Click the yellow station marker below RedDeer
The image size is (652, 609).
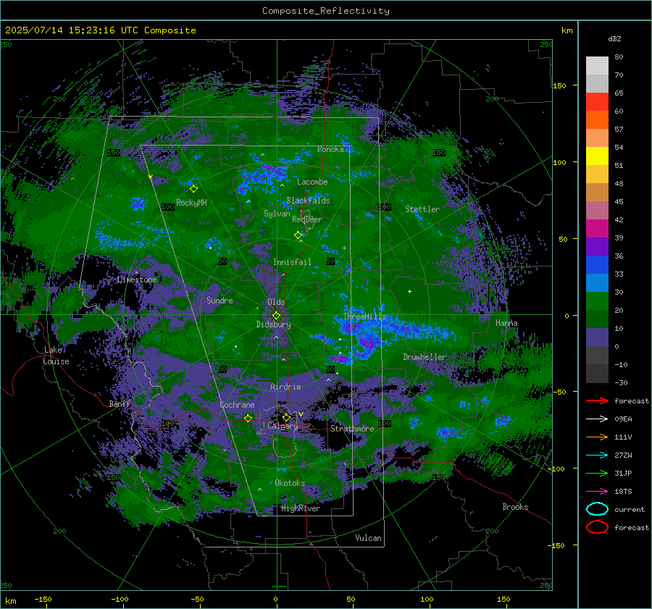[298, 235]
